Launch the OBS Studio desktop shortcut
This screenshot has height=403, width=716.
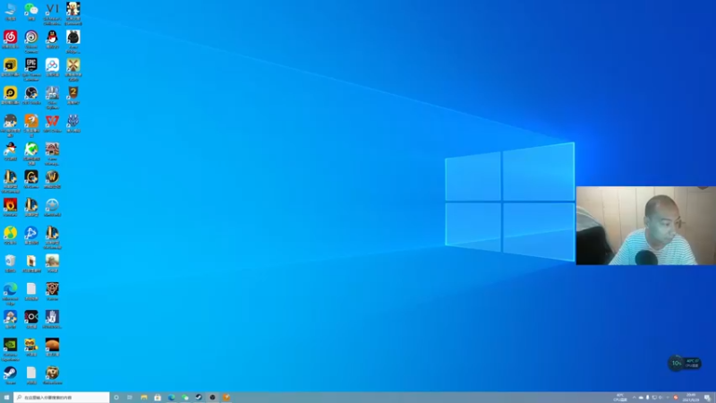(x=31, y=95)
